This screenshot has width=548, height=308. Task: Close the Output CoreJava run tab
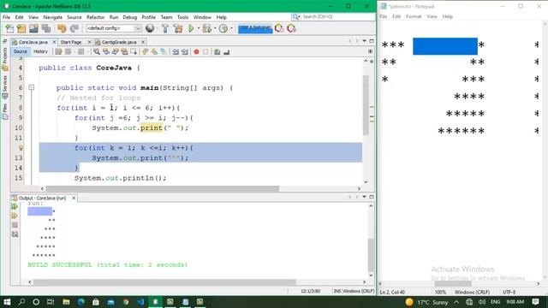click(x=74, y=198)
